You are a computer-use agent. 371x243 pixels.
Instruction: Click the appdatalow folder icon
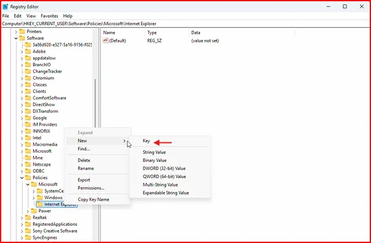tap(28, 58)
